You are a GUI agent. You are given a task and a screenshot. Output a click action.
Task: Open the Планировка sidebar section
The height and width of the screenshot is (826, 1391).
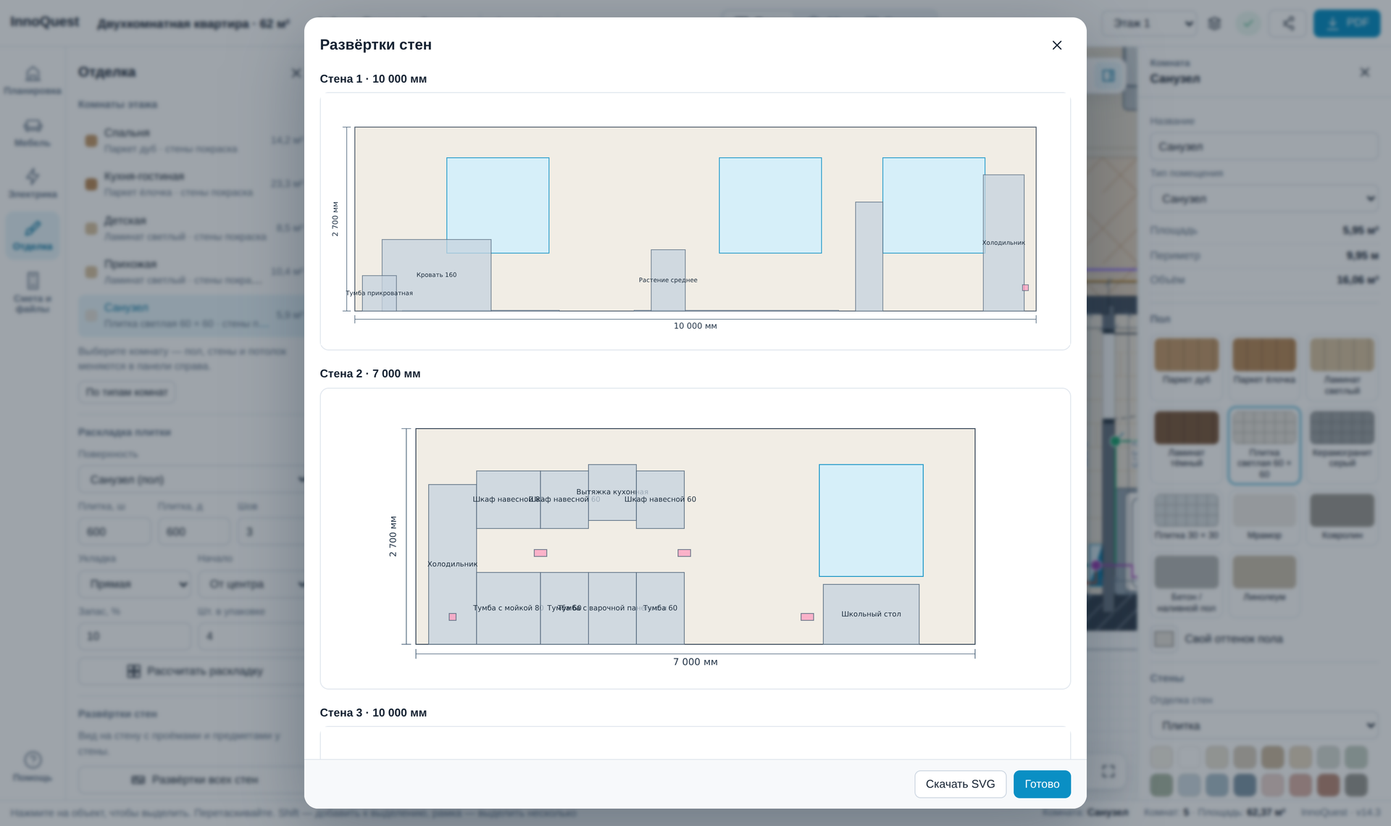(33, 80)
